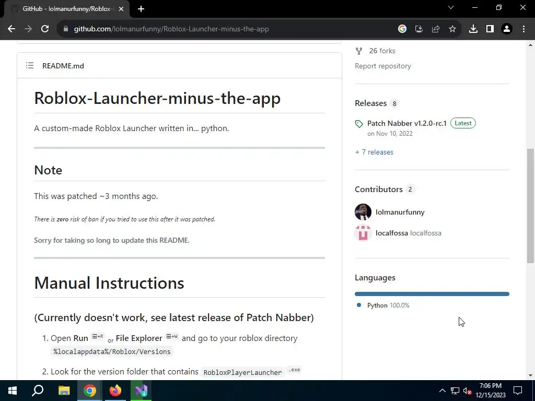The width and height of the screenshot is (535, 401).
Task: Open the Chrome profile avatar
Action: click(x=507, y=29)
